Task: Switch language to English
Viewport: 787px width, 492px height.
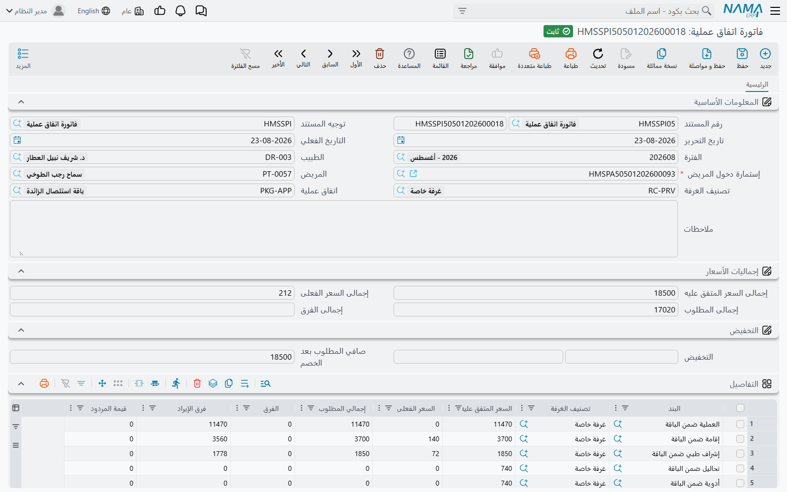Action: (x=93, y=11)
